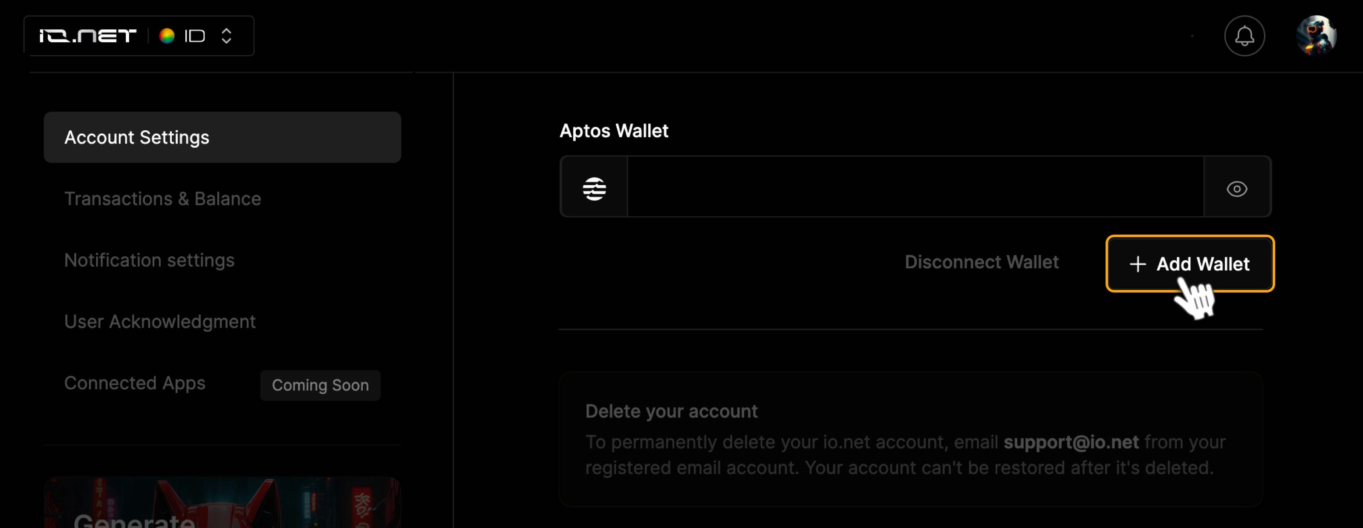Click Disconnect Wallet
The height and width of the screenshot is (528, 1363).
(982, 262)
